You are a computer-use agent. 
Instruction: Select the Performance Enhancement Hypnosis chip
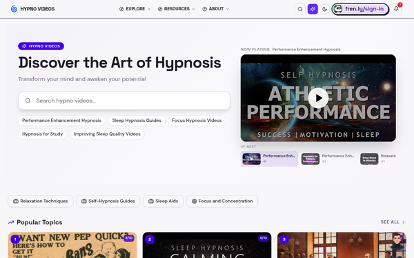pyautogui.click(x=61, y=120)
